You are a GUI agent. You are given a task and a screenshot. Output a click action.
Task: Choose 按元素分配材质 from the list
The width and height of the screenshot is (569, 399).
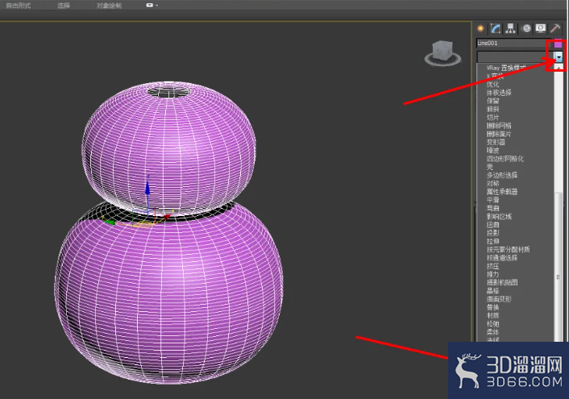[x=508, y=249]
